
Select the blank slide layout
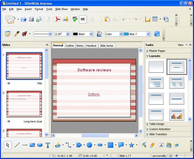click(x=156, y=67)
